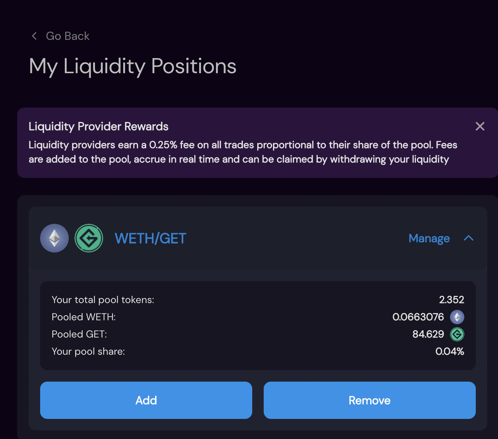Click Go Back text link
Image resolution: width=498 pixels, height=439 pixels.
pos(68,36)
